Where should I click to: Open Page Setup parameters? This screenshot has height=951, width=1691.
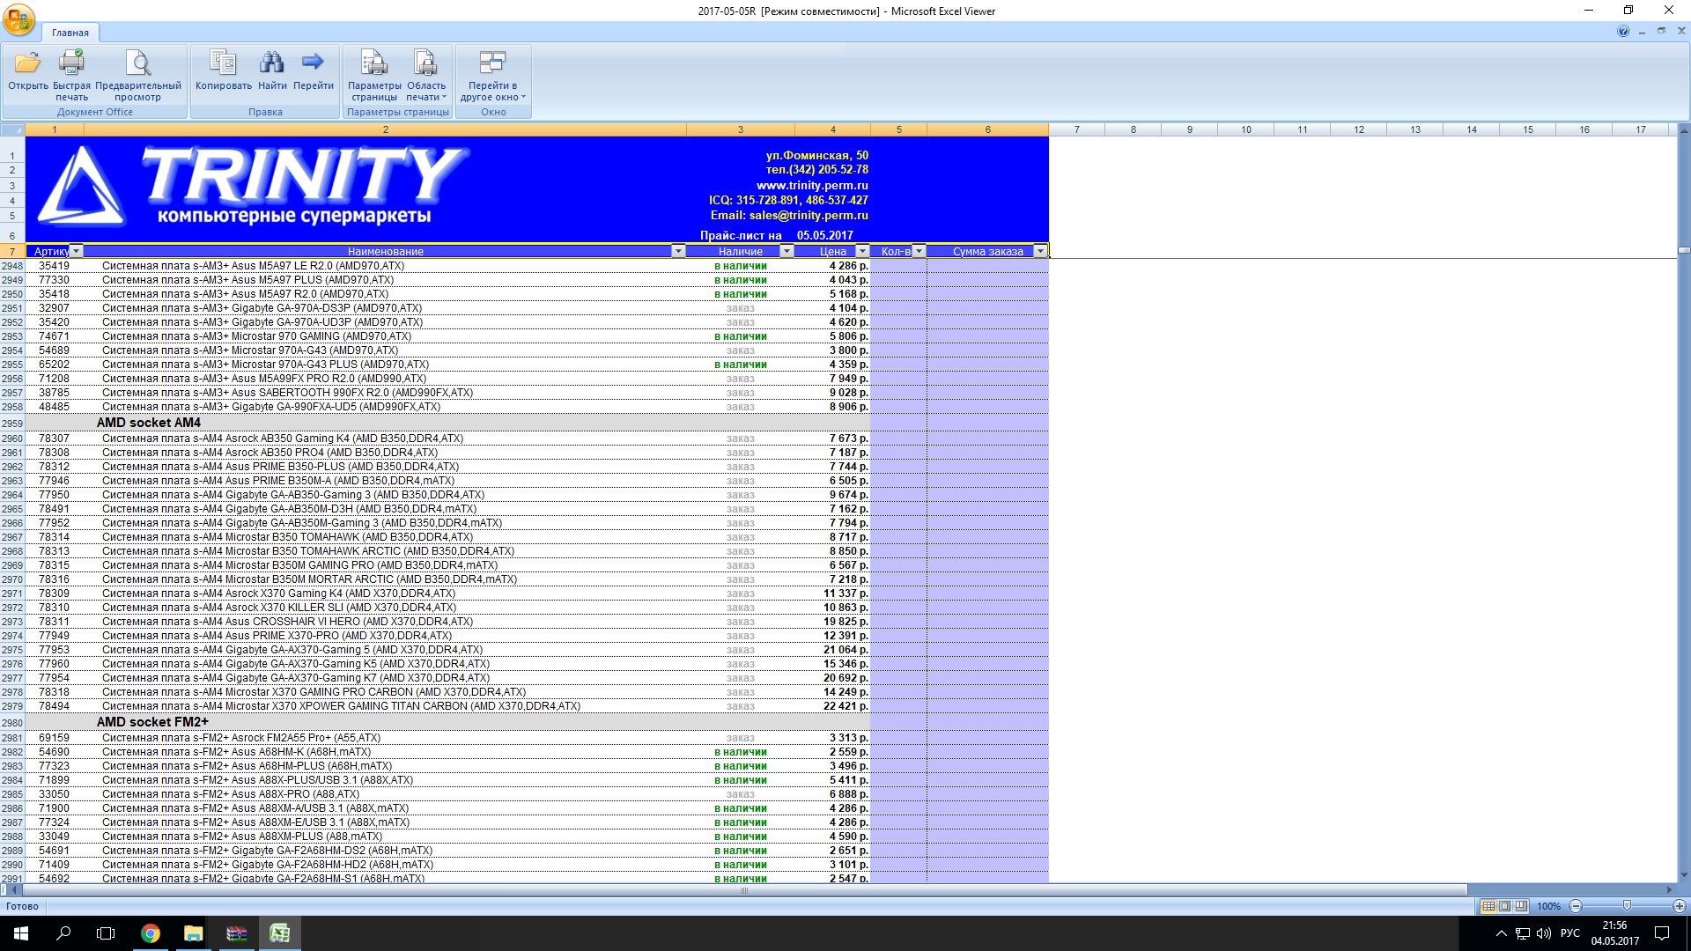click(374, 63)
